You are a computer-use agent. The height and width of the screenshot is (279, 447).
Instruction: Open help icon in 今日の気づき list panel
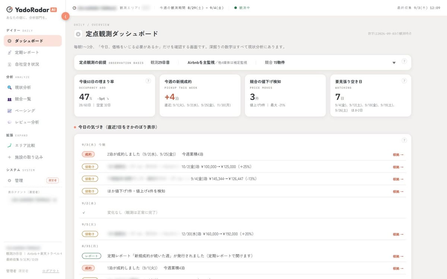[x=404, y=140]
